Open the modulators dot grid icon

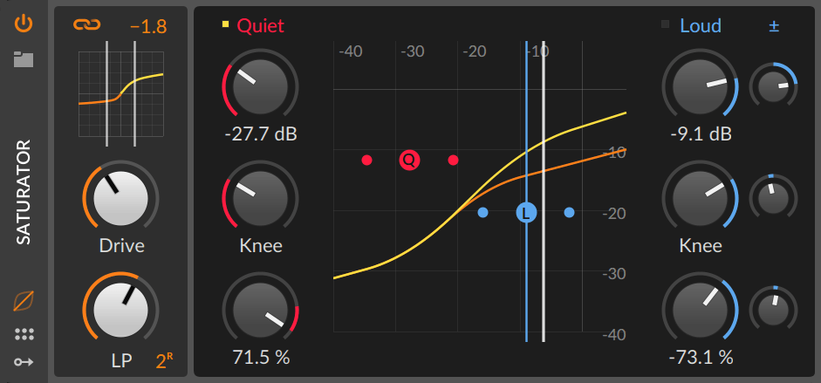pos(24,334)
